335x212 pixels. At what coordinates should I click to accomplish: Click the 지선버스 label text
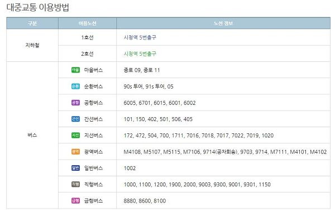point(93,136)
